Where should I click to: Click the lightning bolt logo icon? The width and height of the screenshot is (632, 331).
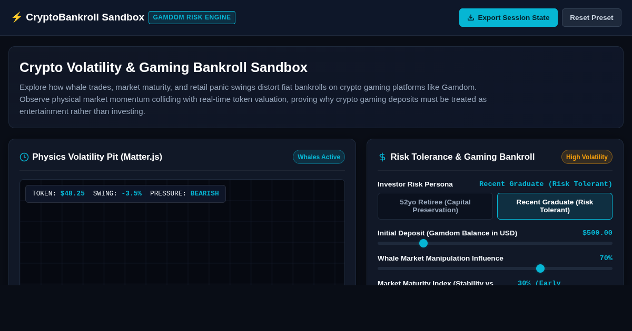[x=16, y=17]
